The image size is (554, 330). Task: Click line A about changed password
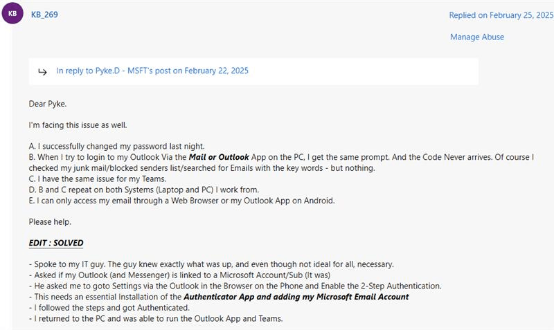116,146
